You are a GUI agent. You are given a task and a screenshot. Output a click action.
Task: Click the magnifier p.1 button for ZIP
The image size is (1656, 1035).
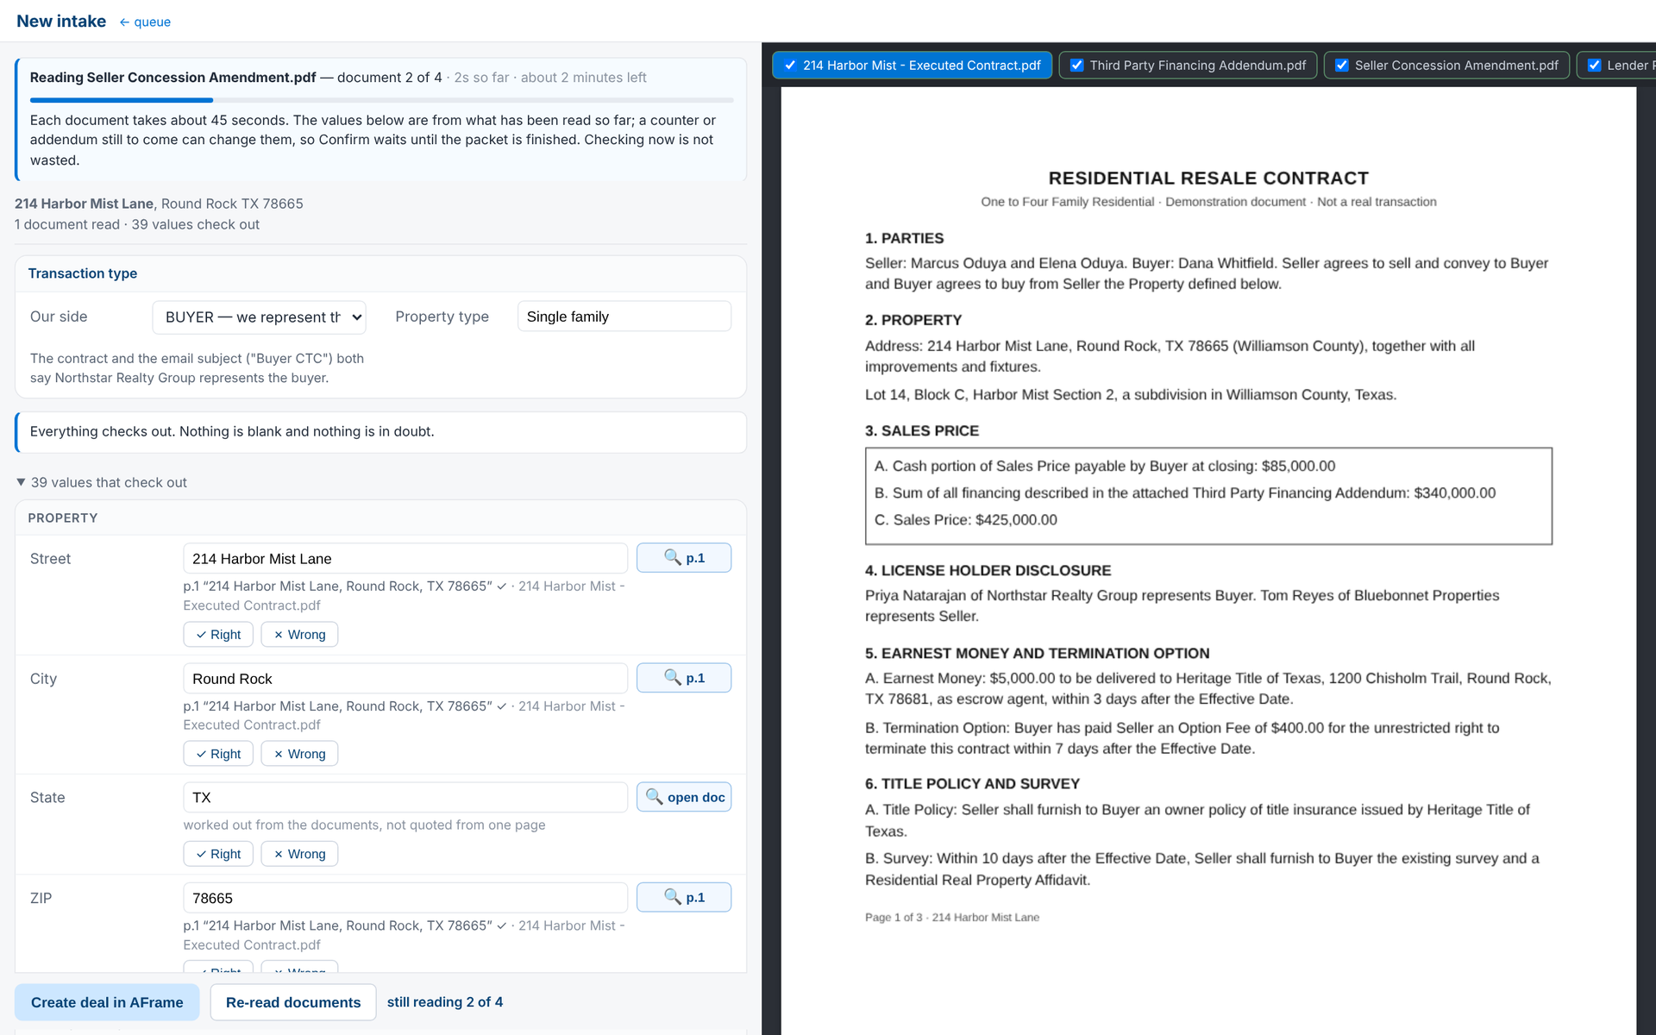pos(683,897)
